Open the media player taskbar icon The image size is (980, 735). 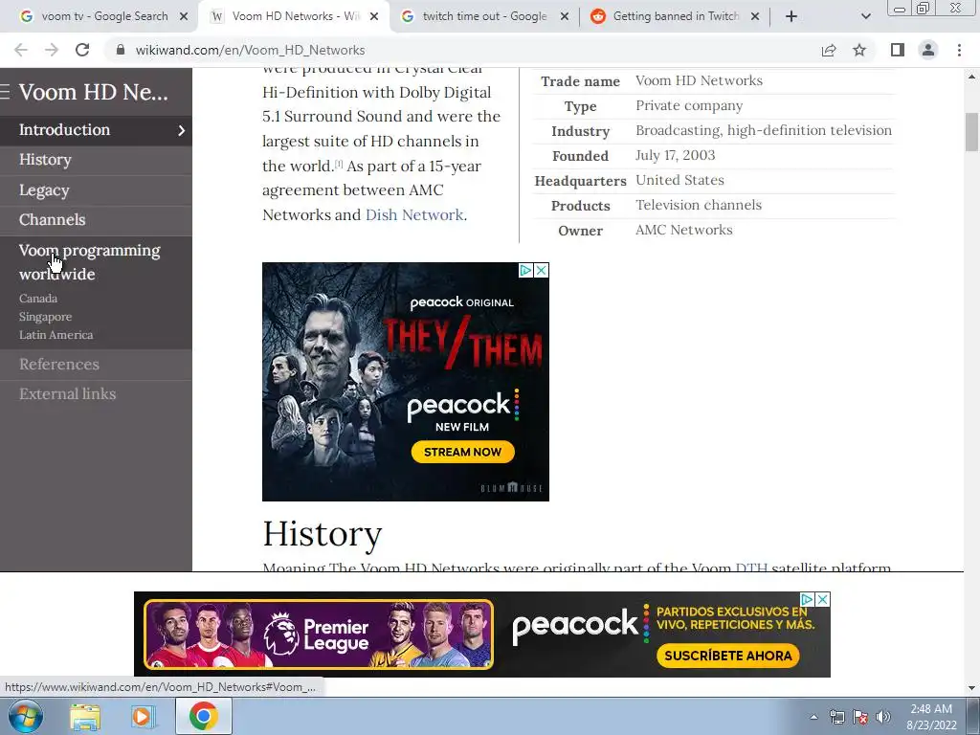[142, 716]
